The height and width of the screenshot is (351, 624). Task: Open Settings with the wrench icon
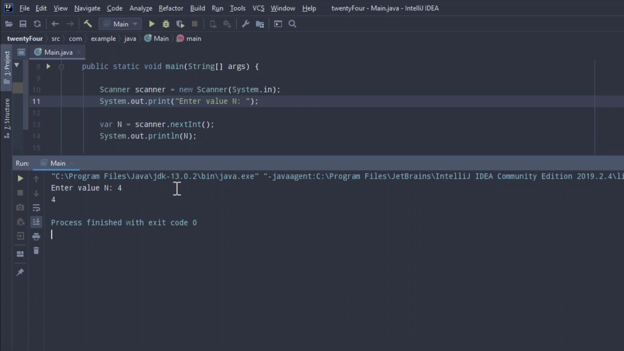point(246,24)
